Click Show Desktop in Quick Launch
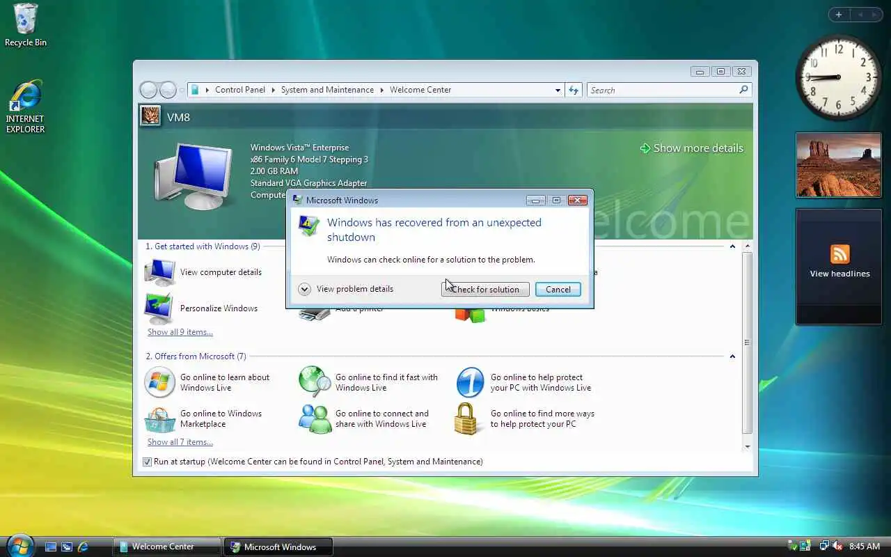 point(51,547)
